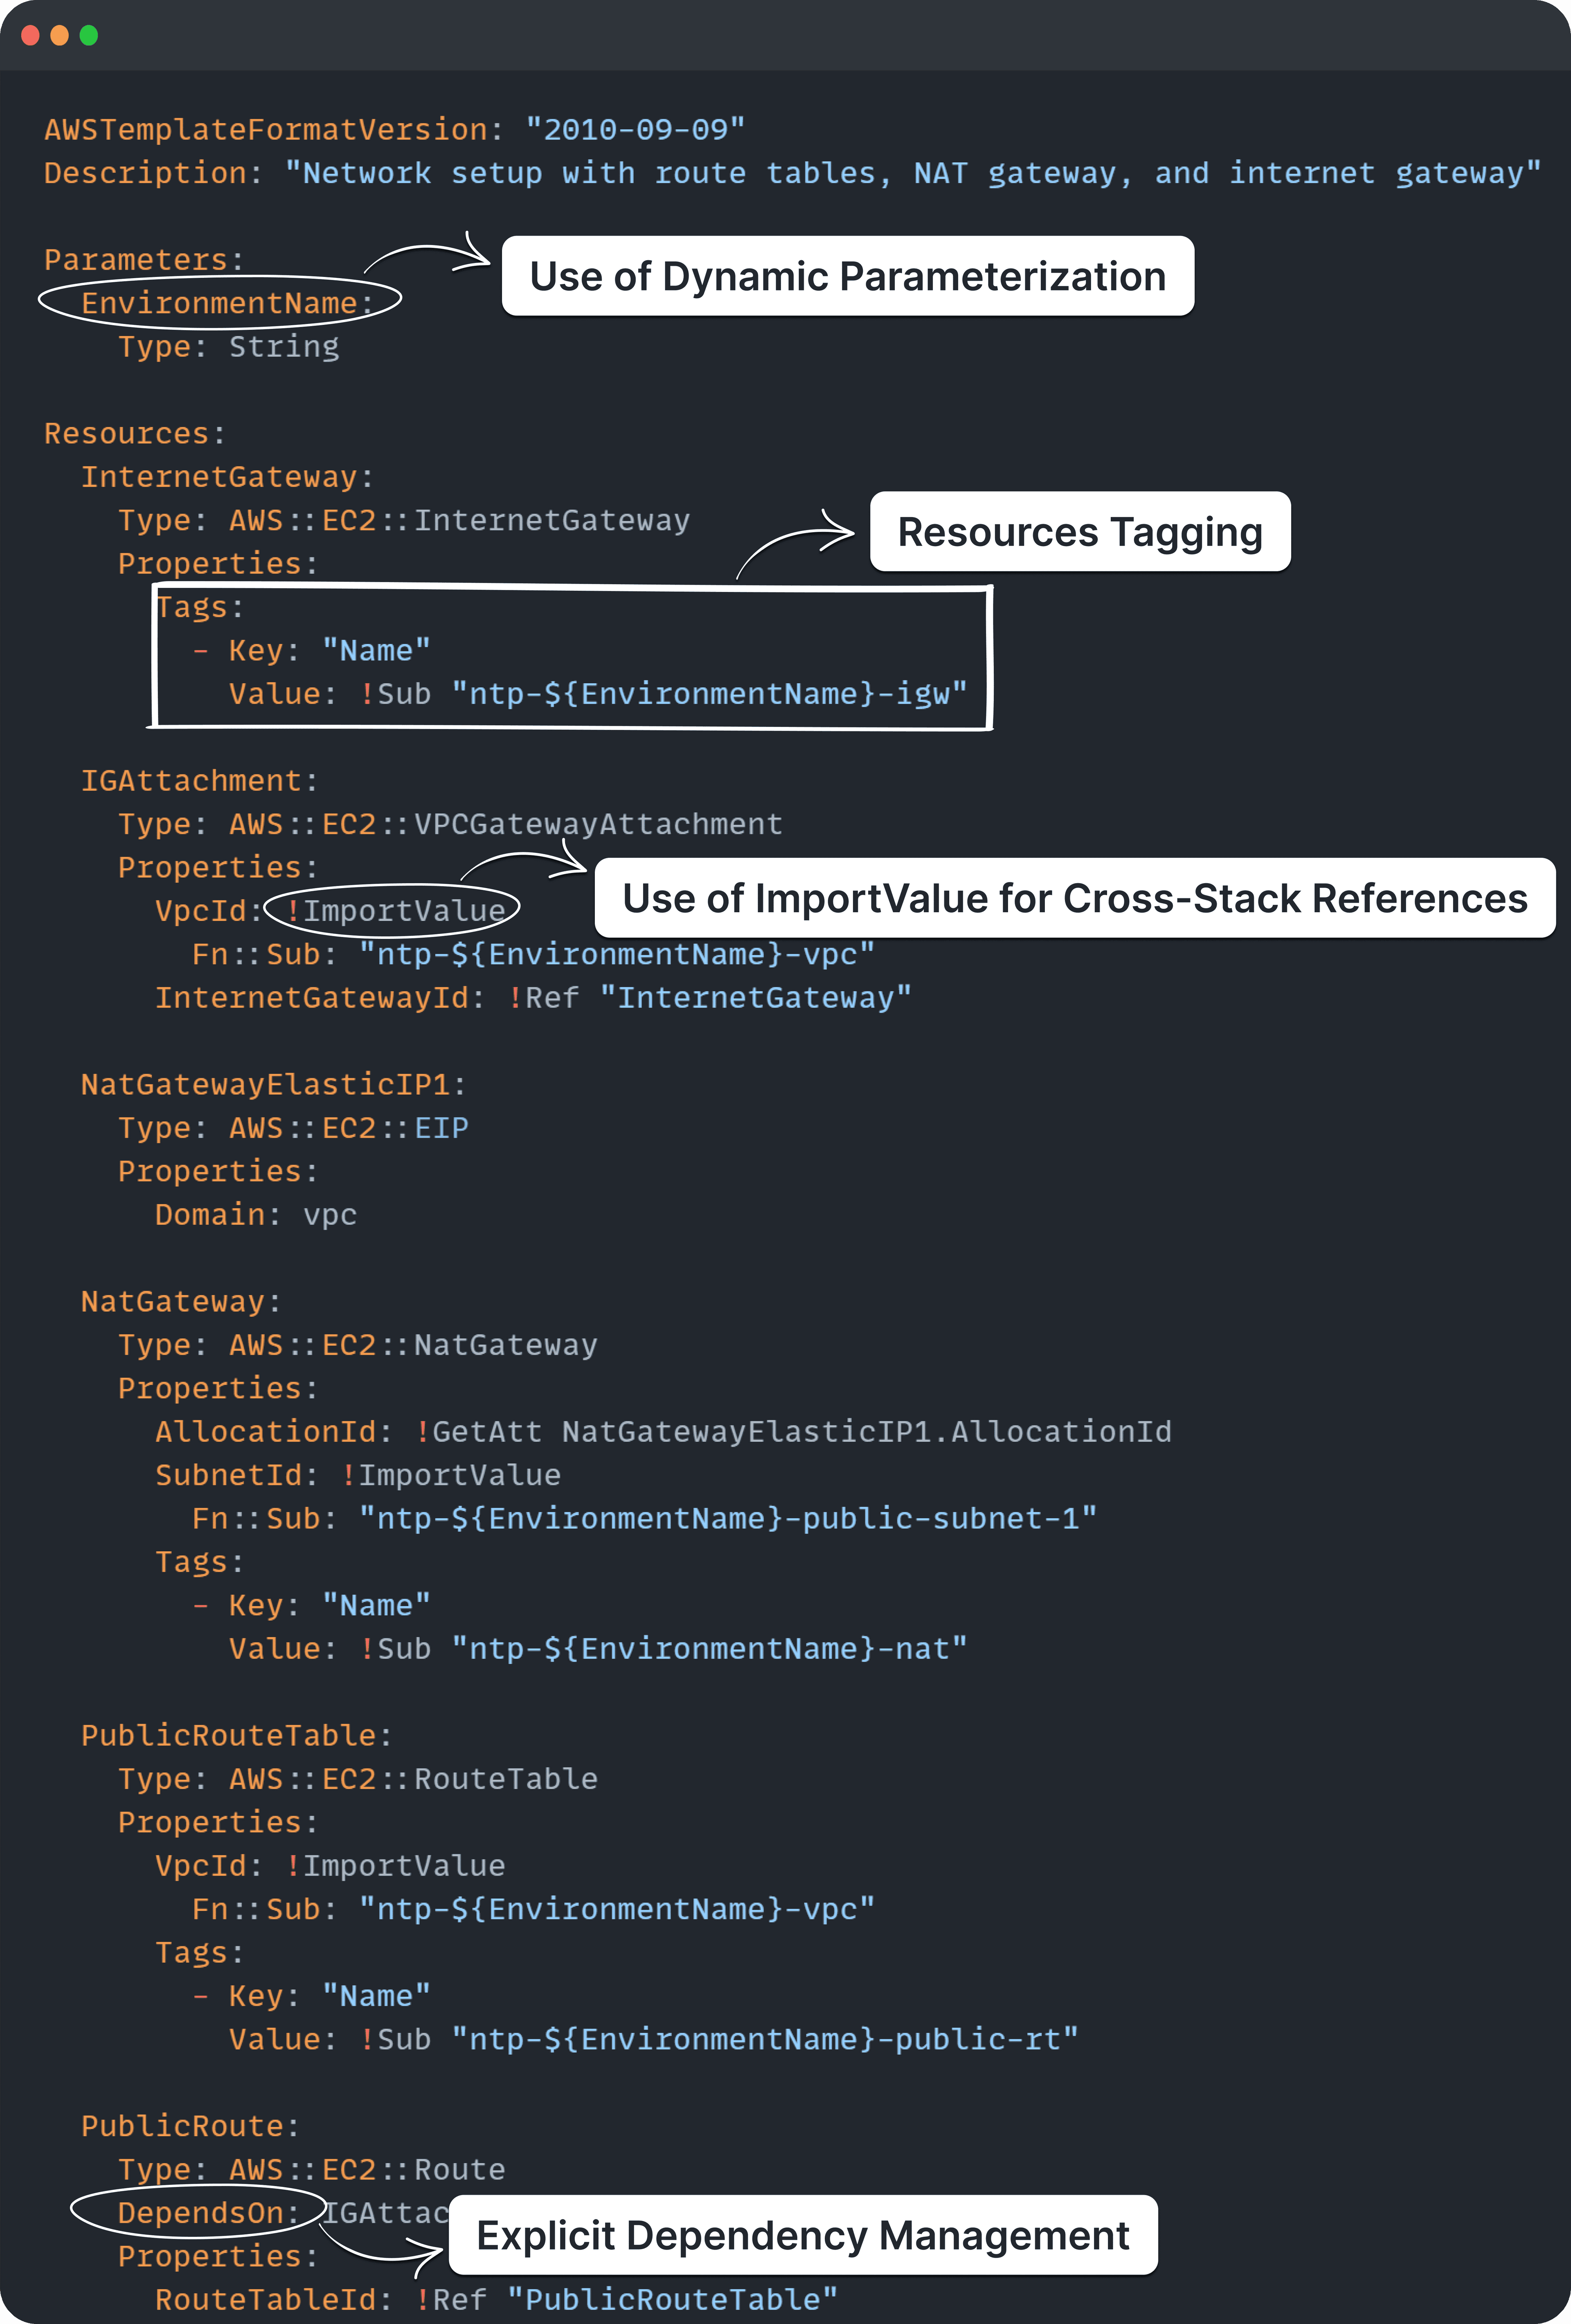The image size is (1571, 2324).
Task: Click the Description line about network setup
Action: (x=793, y=174)
